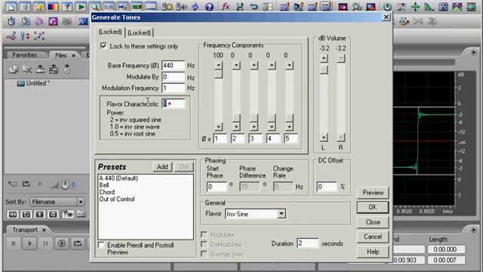The height and width of the screenshot is (272, 483).
Task: Click down arrow of left dB Volume slider
Action: tap(324, 138)
